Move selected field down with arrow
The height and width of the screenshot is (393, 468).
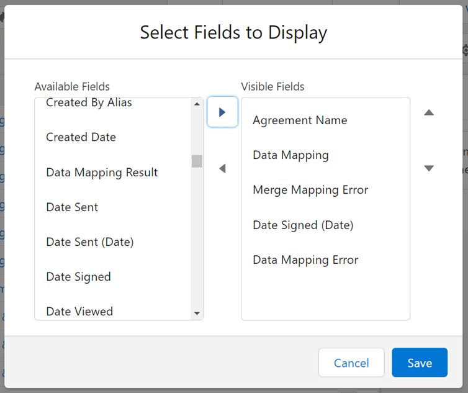428,168
